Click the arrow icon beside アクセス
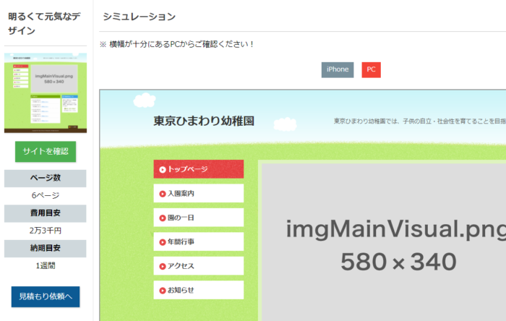The image size is (506, 321). coord(163,266)
